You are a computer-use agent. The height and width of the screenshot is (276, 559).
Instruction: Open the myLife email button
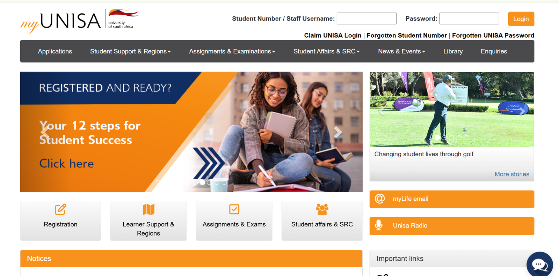[452, 199]
